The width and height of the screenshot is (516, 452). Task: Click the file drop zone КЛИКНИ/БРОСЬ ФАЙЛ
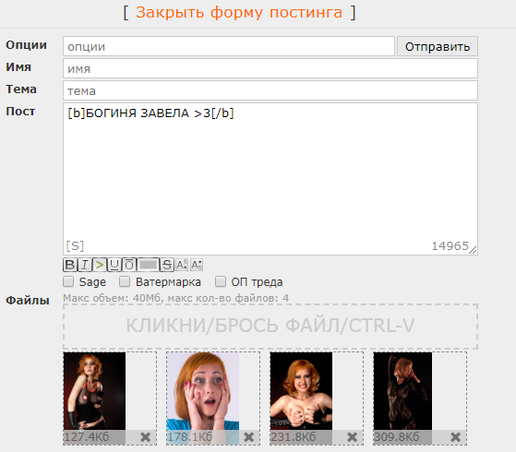pos(270,326)
